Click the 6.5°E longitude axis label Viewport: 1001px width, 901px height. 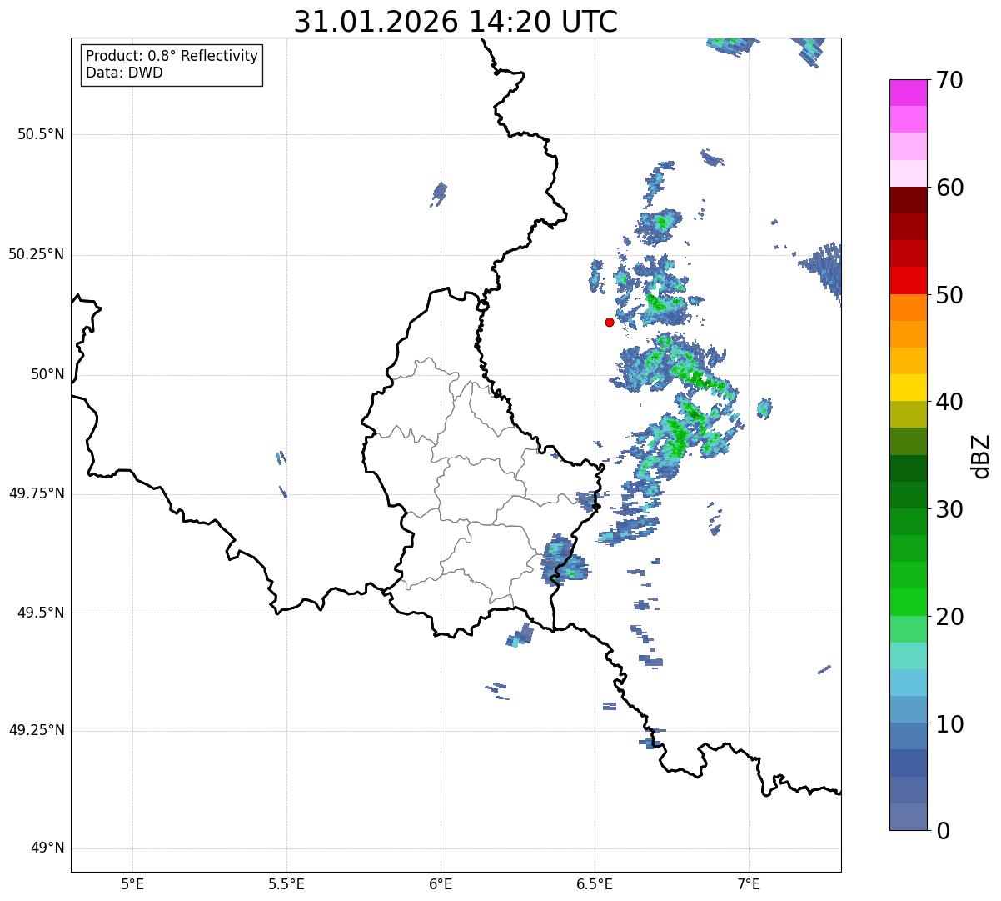point(595,883)
